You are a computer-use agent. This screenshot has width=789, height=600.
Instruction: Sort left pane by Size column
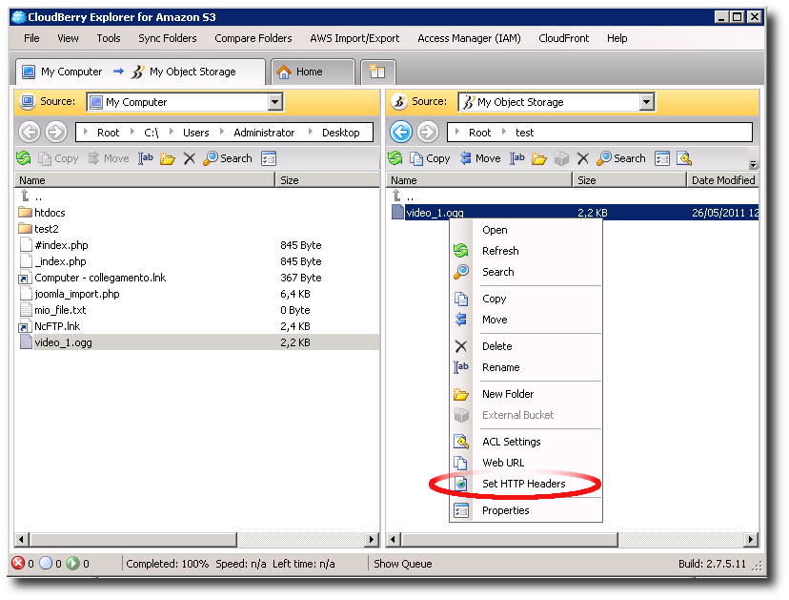tap(327, 180)
